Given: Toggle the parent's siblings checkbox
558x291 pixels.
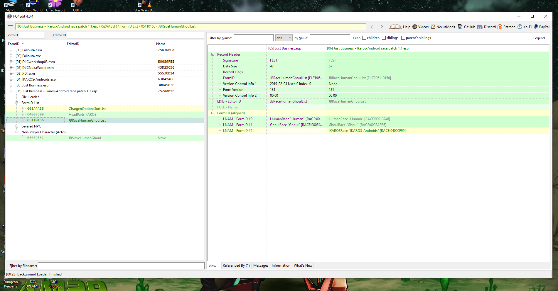Looking at the screenshot, I should 403,38.
